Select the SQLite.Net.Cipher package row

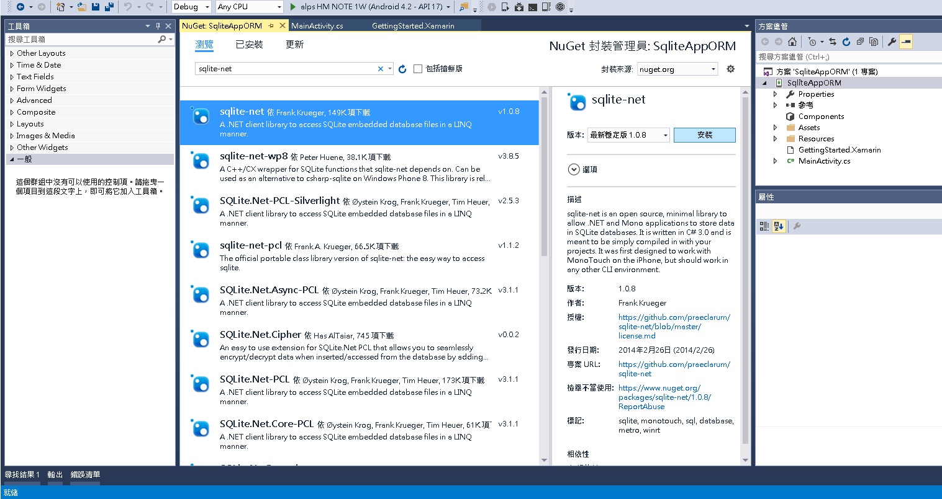pos(360,346)
